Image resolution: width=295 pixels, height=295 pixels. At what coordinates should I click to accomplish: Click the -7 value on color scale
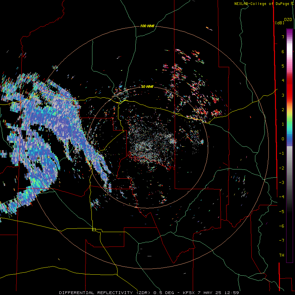click(x=282, y=241)
